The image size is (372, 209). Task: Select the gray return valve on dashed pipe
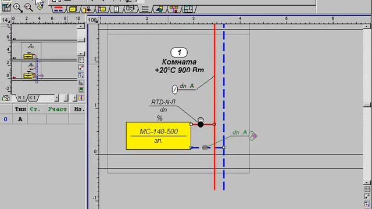pos(205,147)
